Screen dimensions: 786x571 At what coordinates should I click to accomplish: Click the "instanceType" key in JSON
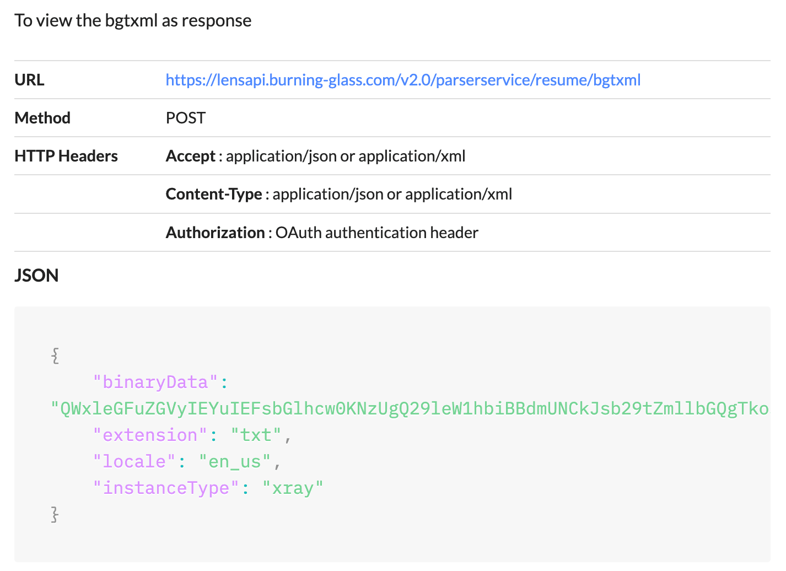(x=166, y=488)
